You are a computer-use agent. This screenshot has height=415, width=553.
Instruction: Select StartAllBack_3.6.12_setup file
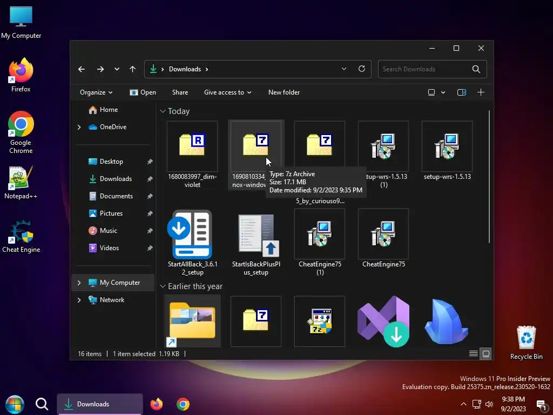[192, 243]
